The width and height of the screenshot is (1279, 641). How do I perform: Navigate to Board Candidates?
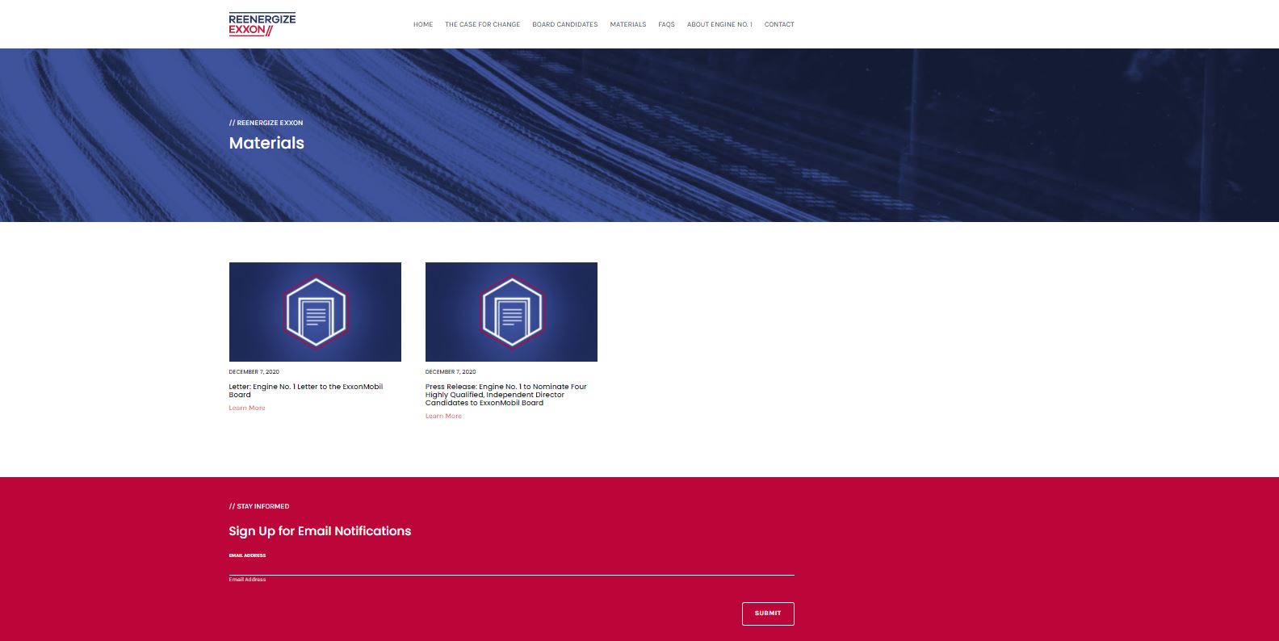564,24
